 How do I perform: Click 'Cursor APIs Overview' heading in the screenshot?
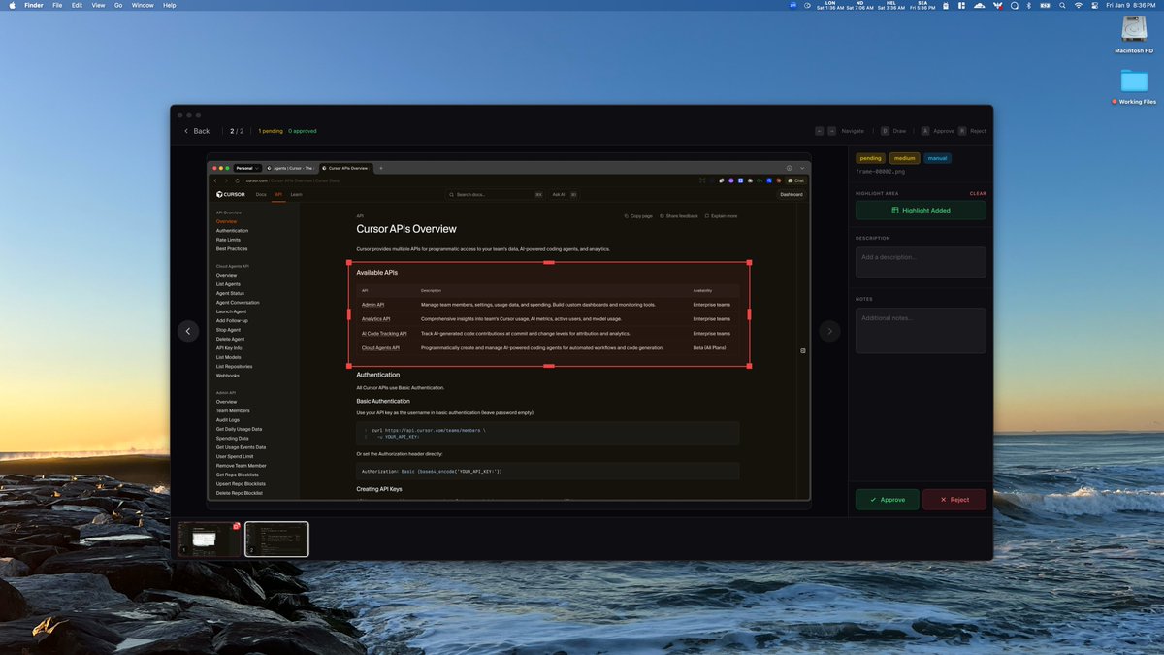(x=406, y=229)
